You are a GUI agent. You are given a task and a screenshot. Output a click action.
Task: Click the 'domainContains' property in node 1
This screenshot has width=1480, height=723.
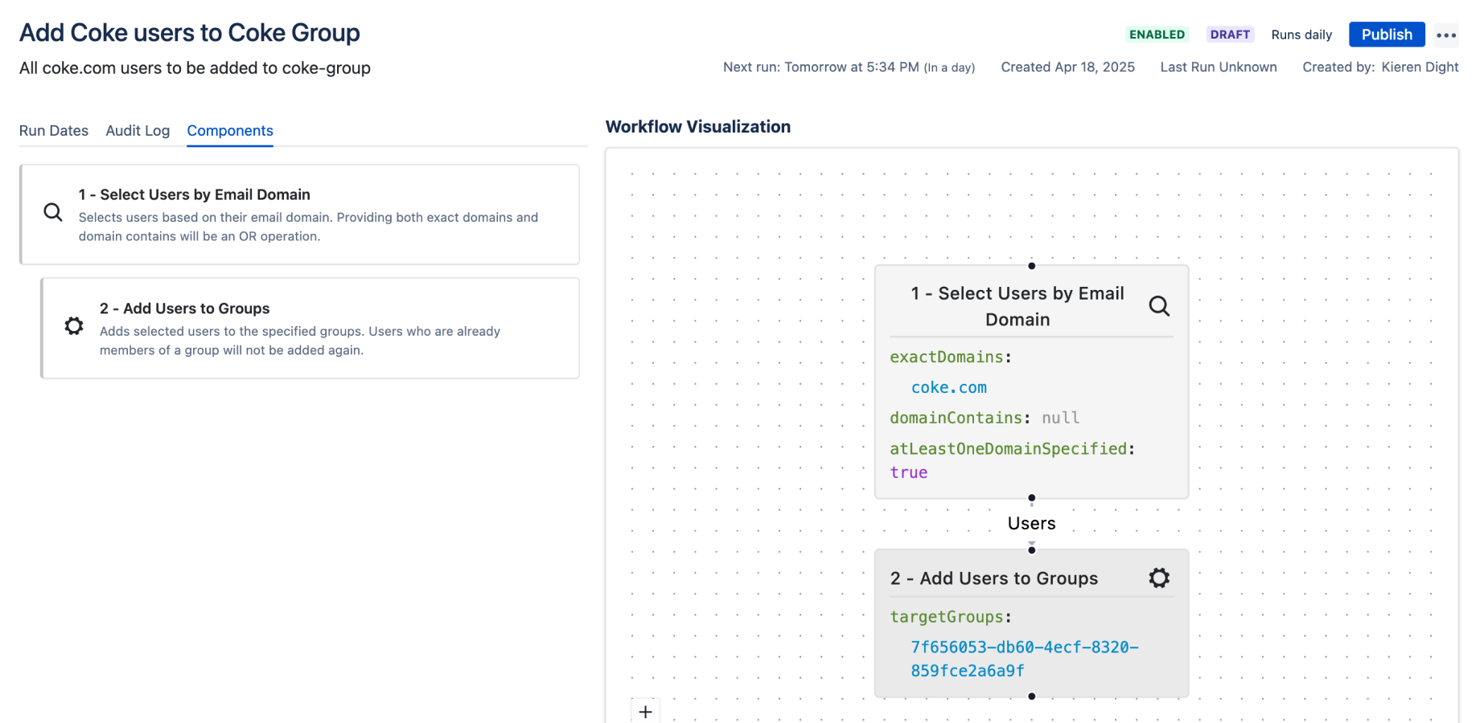click(x=956, y=418)
